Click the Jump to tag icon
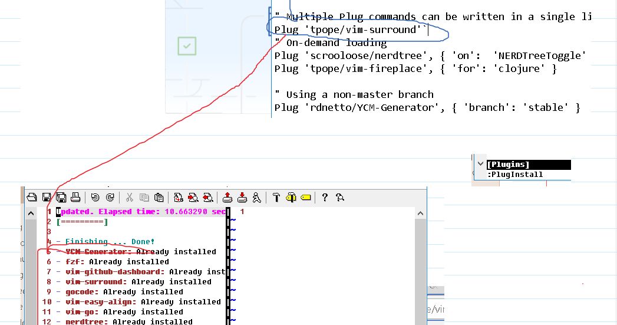 (306, 198)
